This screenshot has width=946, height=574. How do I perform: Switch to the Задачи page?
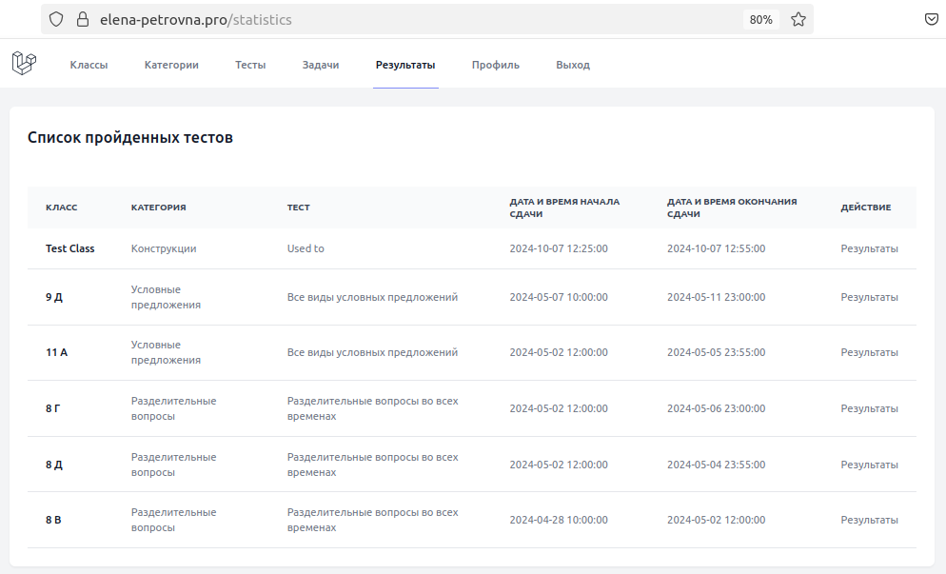321,65
